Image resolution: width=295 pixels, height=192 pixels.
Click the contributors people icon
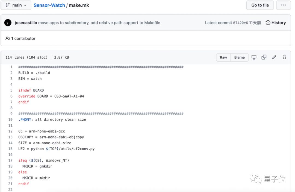click(8, 38)
